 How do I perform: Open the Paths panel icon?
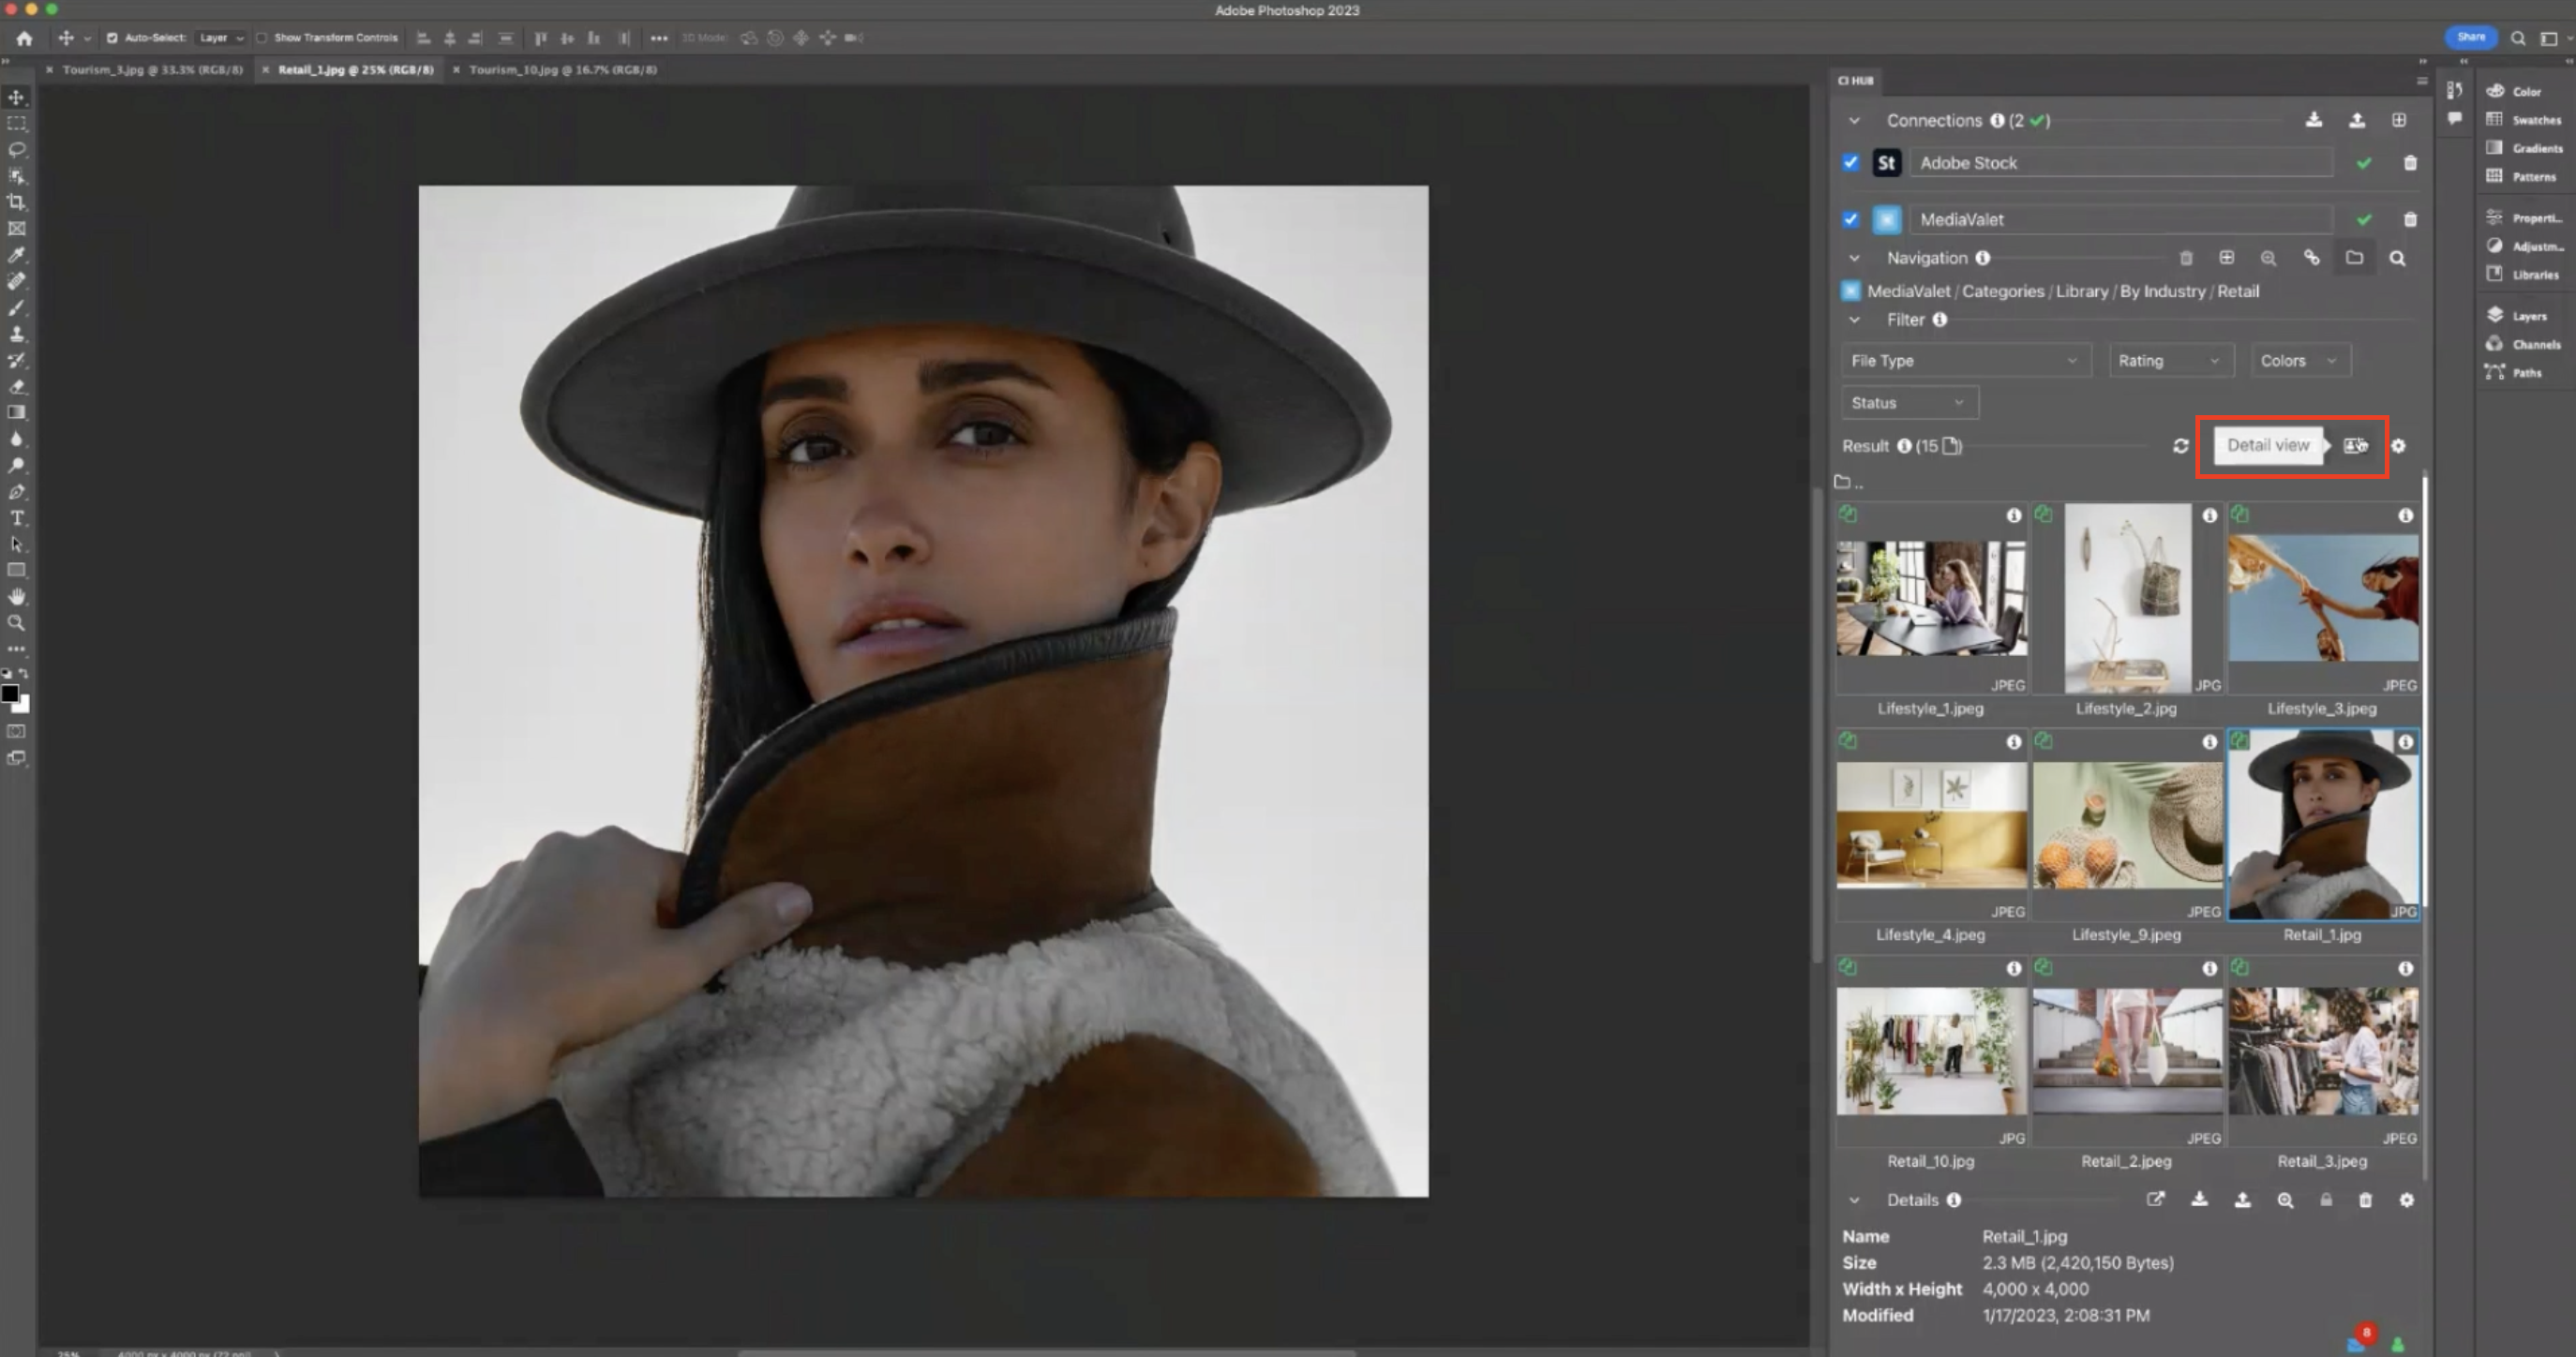tap(2495, 373)
